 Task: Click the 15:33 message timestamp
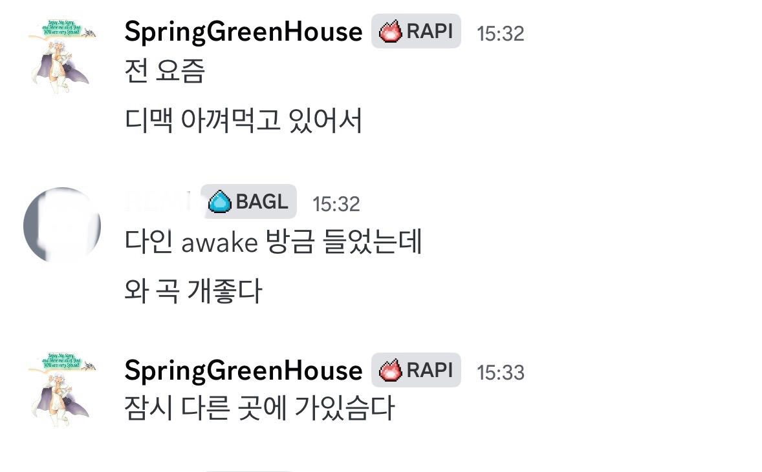coord(500,373)
